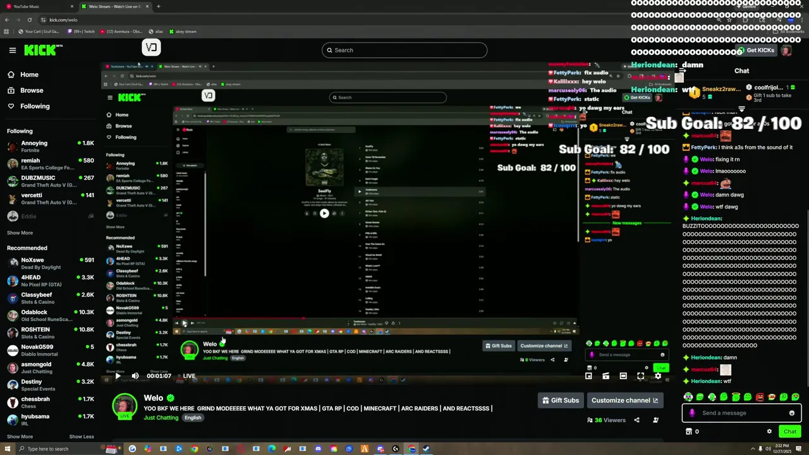Click first emote in chat emote bar
809x455 pixels.
click(688, 397)
